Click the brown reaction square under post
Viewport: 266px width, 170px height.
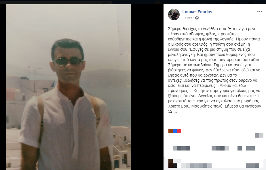[170, 131]
